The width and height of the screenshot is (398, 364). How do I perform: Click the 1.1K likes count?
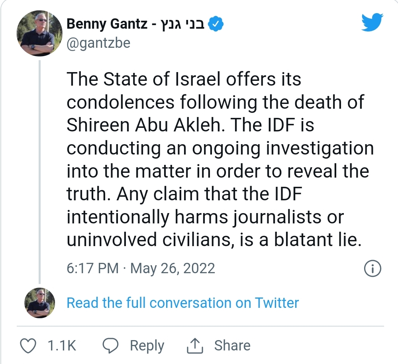62,346
